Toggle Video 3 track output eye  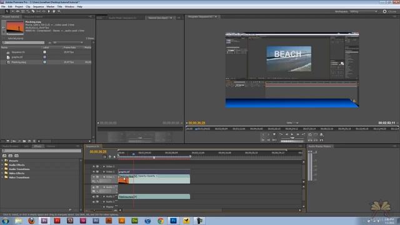(93, 166)
